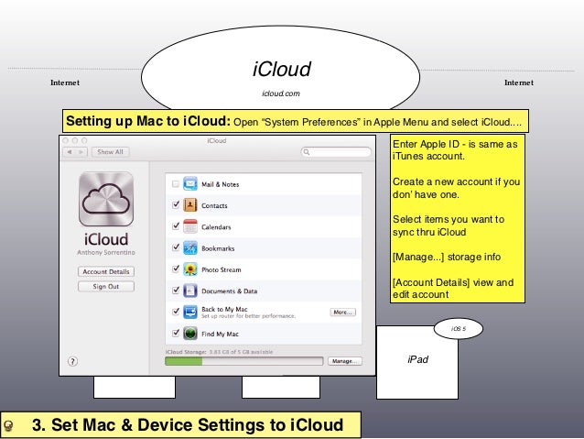Click More... next to Back to My Mac
Image resolution: width=584 pixels, height=439 pixels.
pyautogui.click(x=342, y=313)
